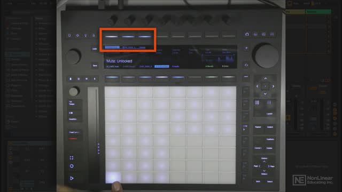Tap the Select button

click(270, 181)
